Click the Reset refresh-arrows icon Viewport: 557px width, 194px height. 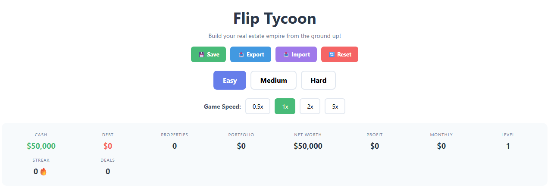[332, 55]
